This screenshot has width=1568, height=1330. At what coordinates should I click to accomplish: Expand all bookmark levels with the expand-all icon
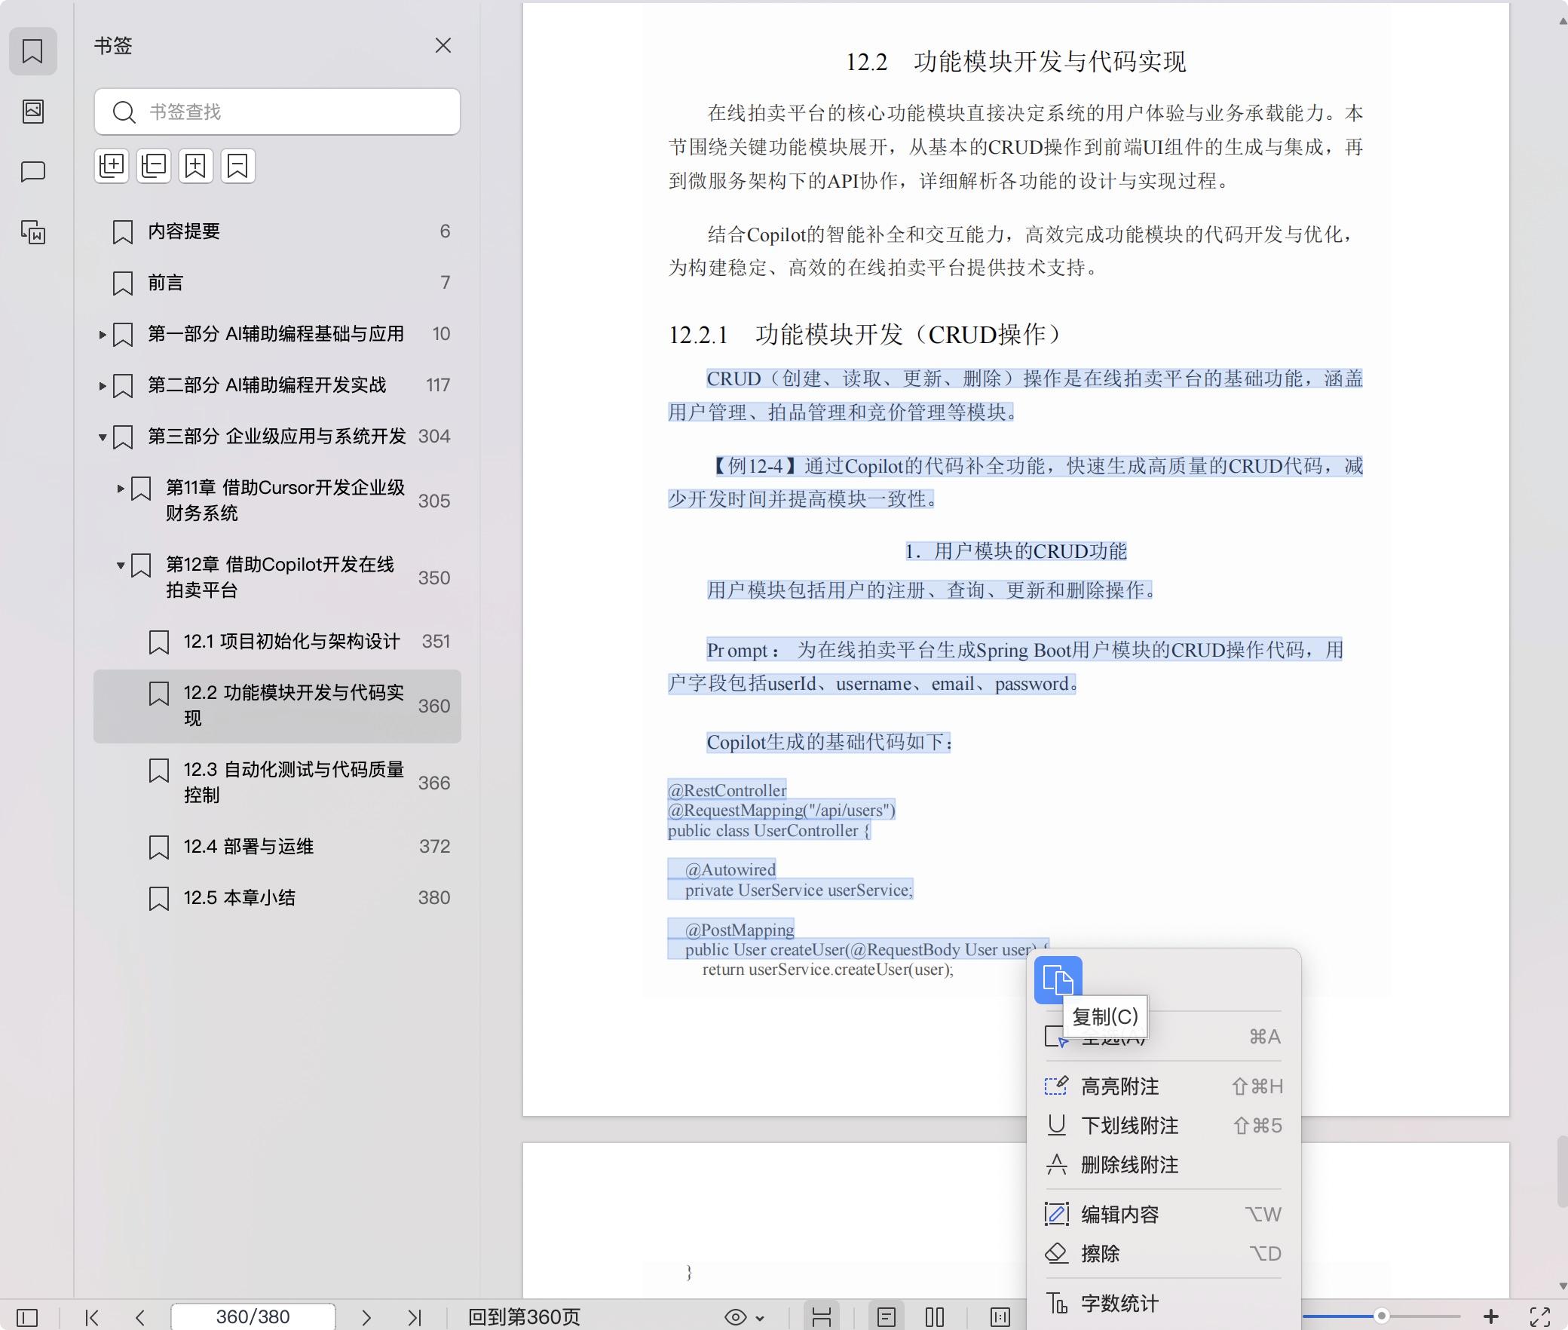pyautogui.click(x=112, y=166)
